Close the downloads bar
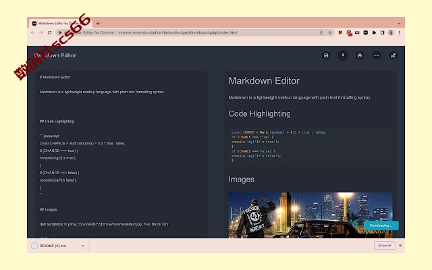 point(400,246)
